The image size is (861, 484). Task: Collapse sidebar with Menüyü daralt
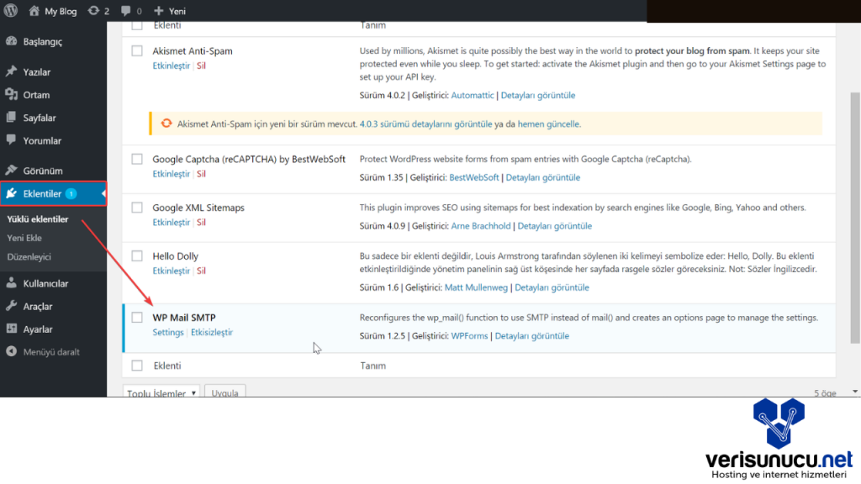point(51,352)
